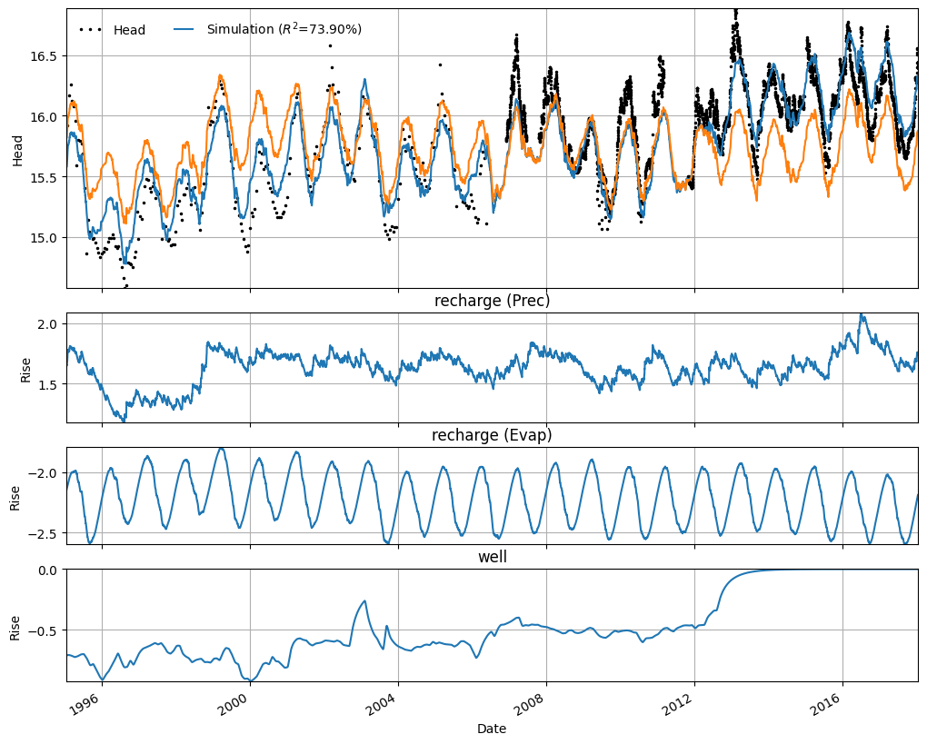Click the Prec curve's 2016 maximum peak

pos(862,315)
